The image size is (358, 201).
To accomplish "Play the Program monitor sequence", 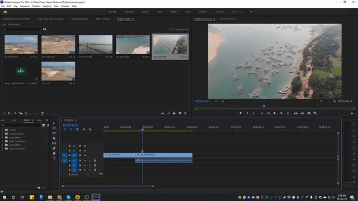I will coord(275,113).
